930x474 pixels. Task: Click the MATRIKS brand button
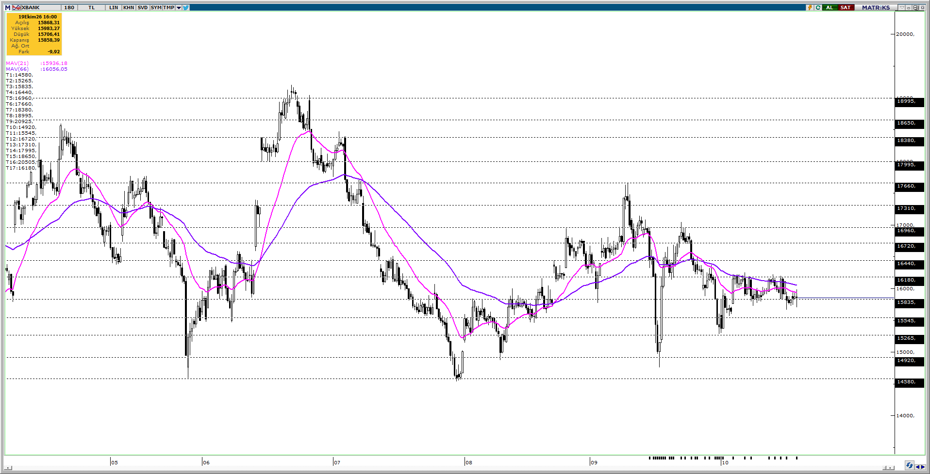[x=876, y=7]
